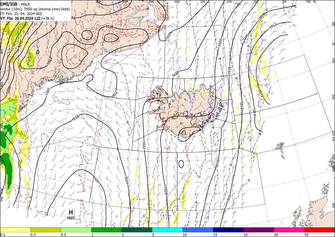
Task: Click the legend value '50'
Action: click(x=306, y=235)
